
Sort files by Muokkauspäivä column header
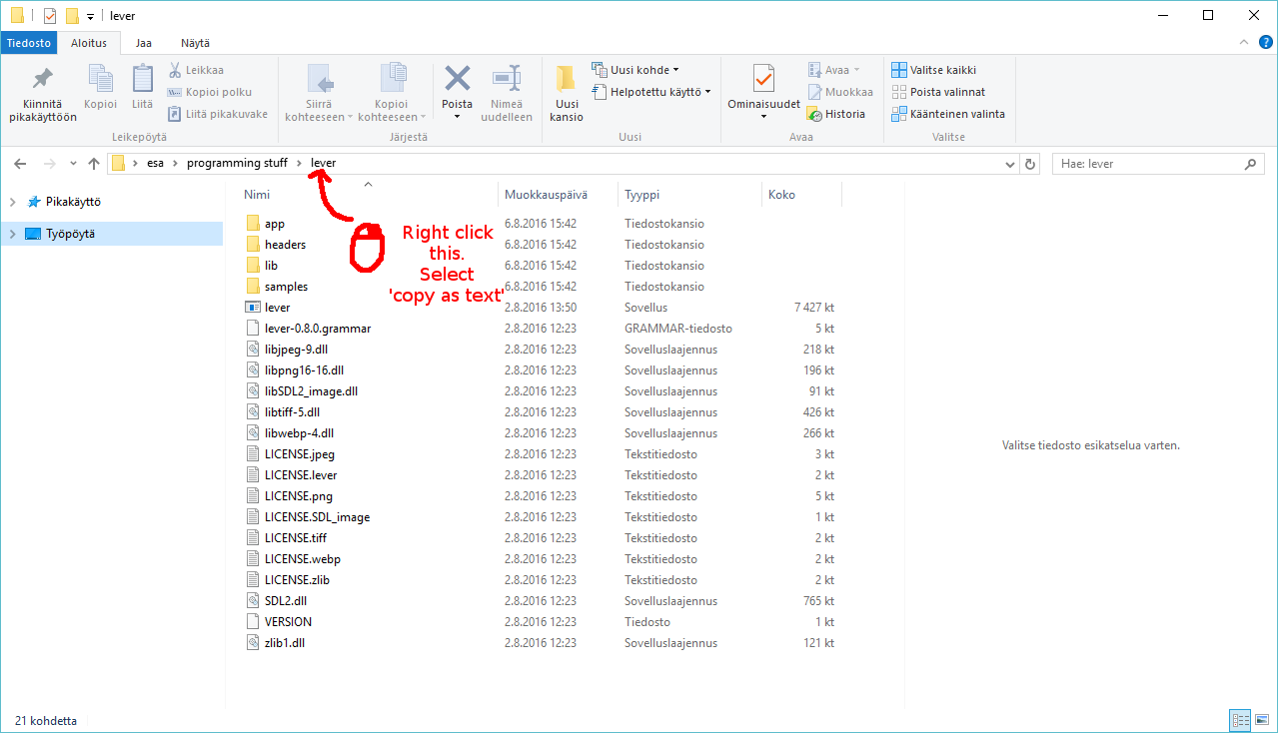pos(546,195)
